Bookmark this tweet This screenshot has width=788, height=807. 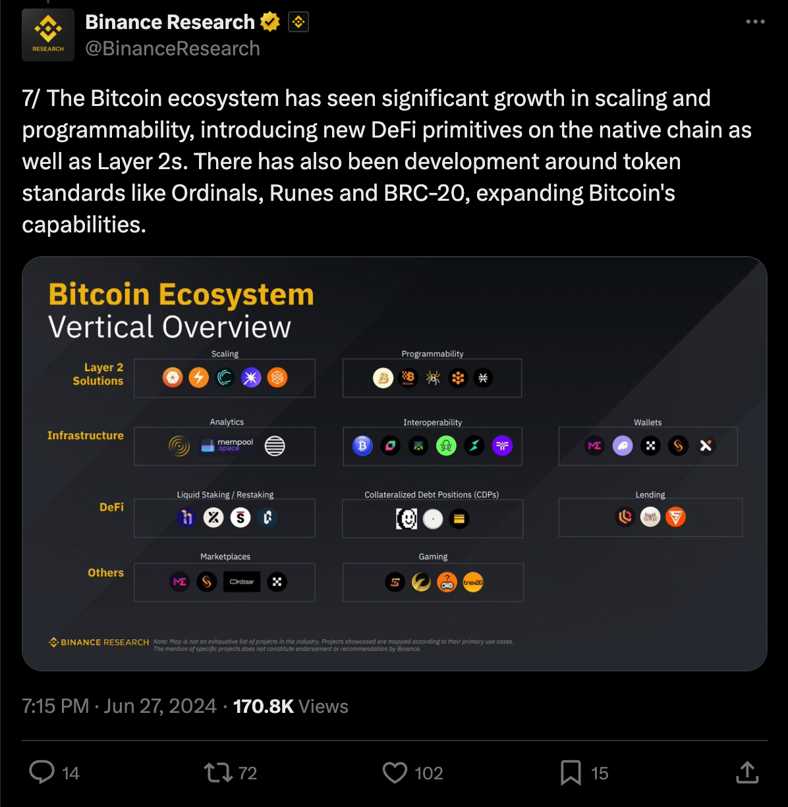coord(571,773)
